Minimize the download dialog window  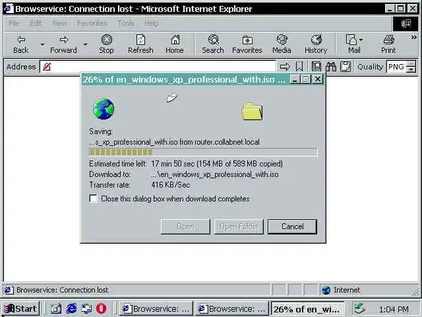pos(295,79)
